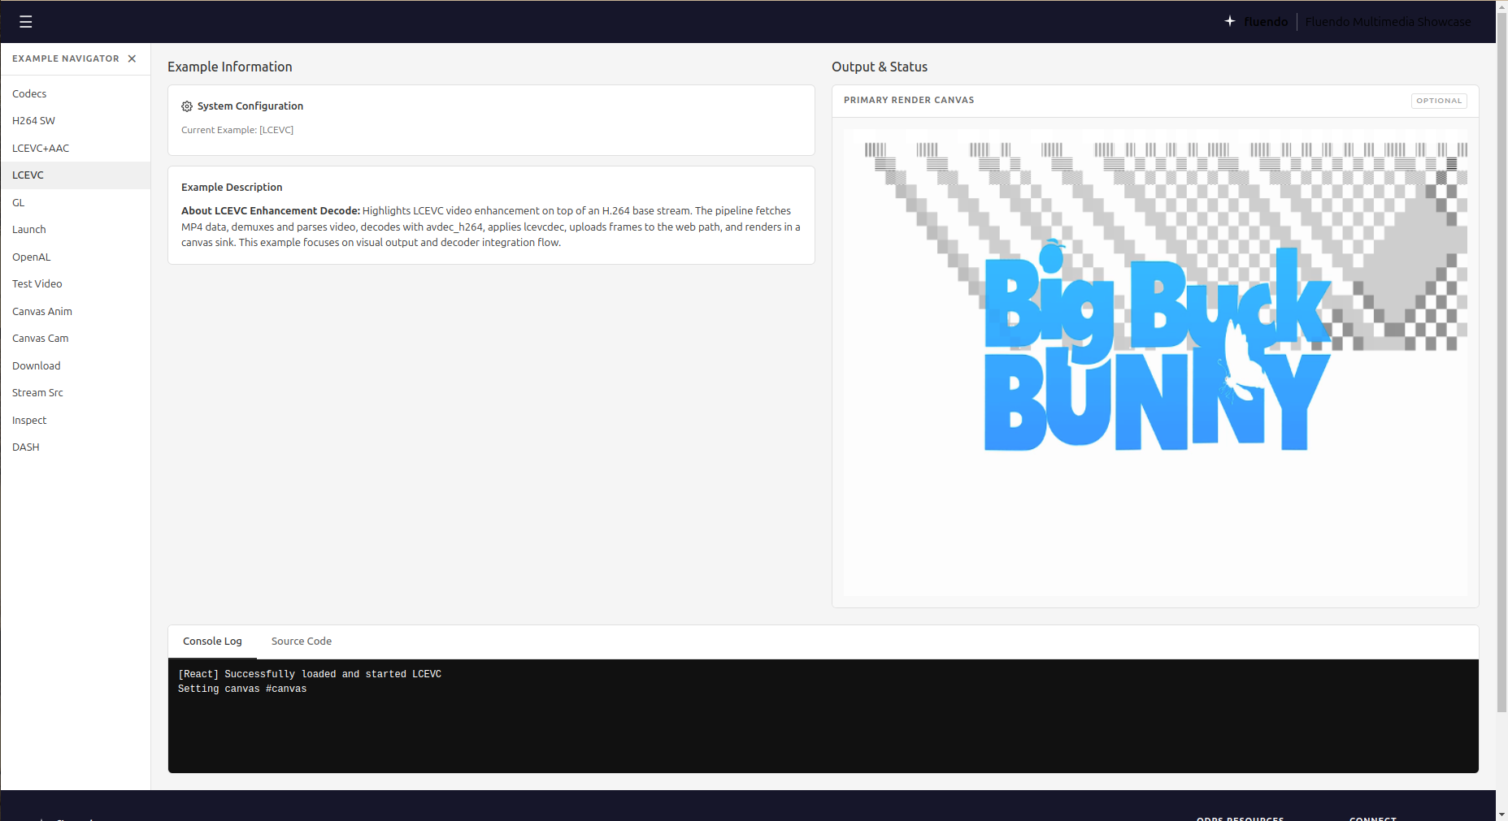
Task: Open the Download example
Action: (x=76, y=366)
